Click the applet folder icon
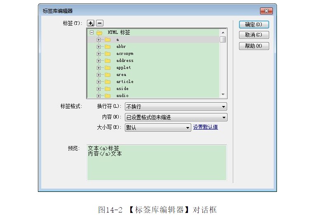Image resolution: width=312 pixels, height=215 pixels. coord(108,68)
